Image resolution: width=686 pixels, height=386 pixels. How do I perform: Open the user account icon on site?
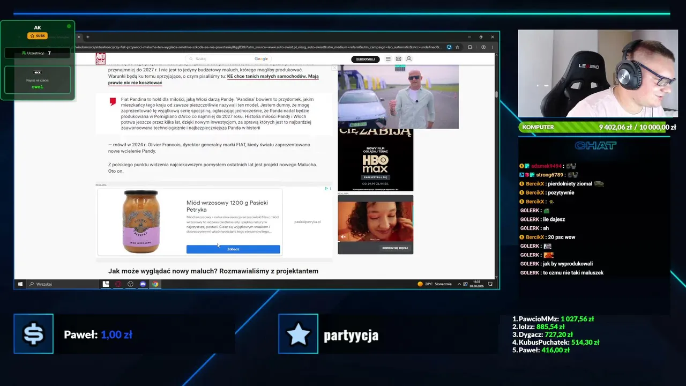tap(409, 59)
